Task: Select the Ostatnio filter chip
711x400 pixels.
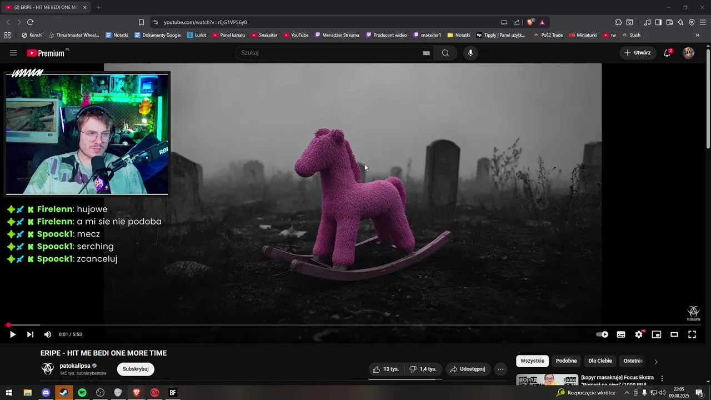Action: [x=633, y=361]
